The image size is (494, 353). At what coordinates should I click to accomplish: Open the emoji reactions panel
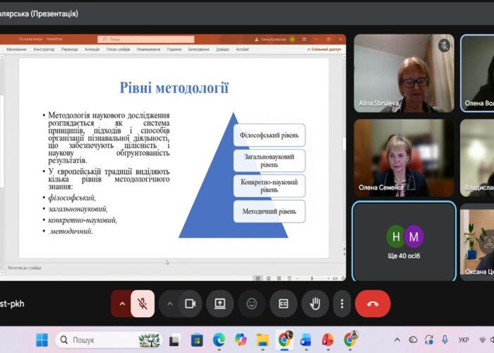[252, 304]
